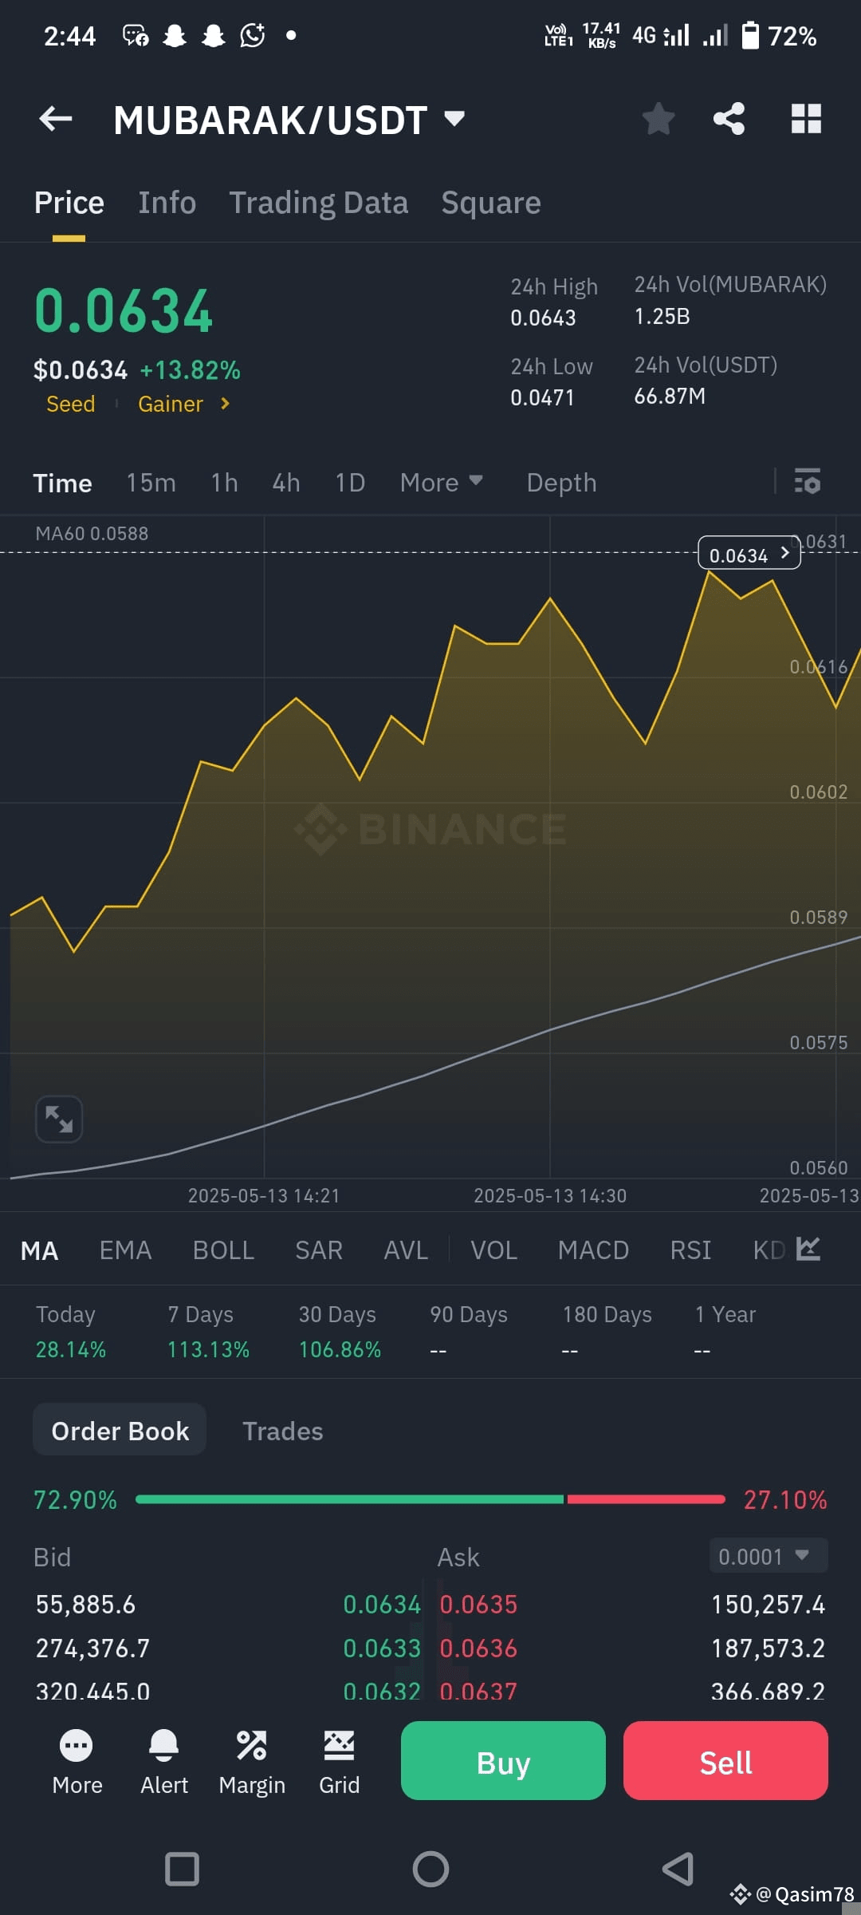Open the indicator chart icon beside KD
Image resolution: width=861 pixels, height=1915 pixels.
808,1249
